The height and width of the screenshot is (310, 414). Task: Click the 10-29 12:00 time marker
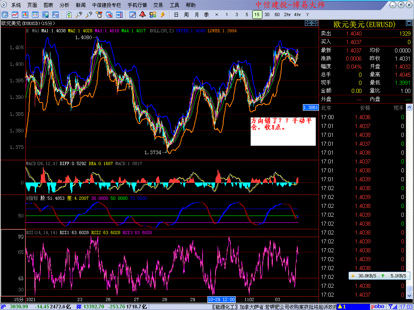pyautogui.click(x=221, y=300)
